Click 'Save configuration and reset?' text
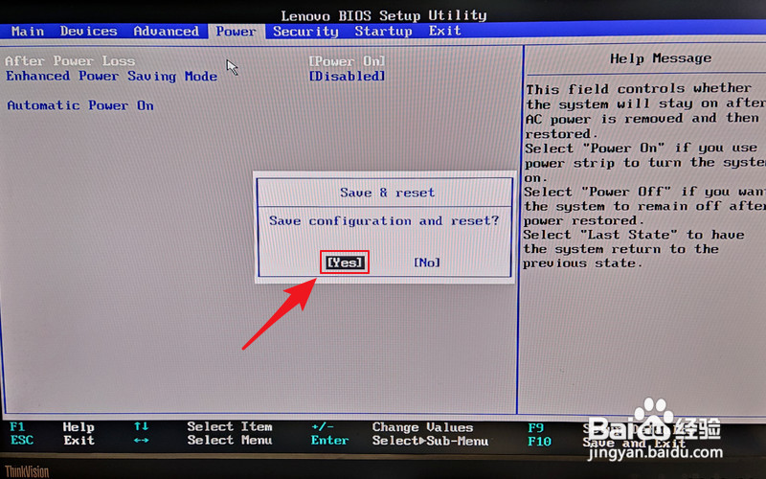The width and height of the screenshot is (766, 479). coord(384,221)
